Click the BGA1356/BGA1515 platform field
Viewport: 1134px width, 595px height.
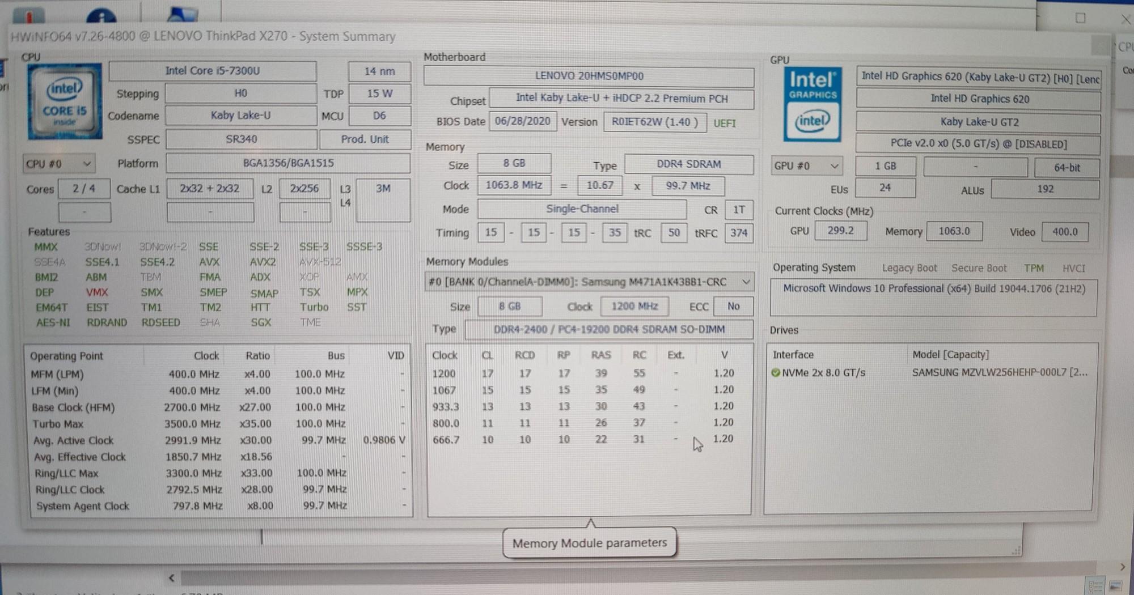[x=288, y=163]
